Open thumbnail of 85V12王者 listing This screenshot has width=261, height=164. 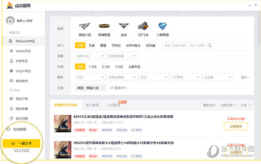(x=63, y=124)
